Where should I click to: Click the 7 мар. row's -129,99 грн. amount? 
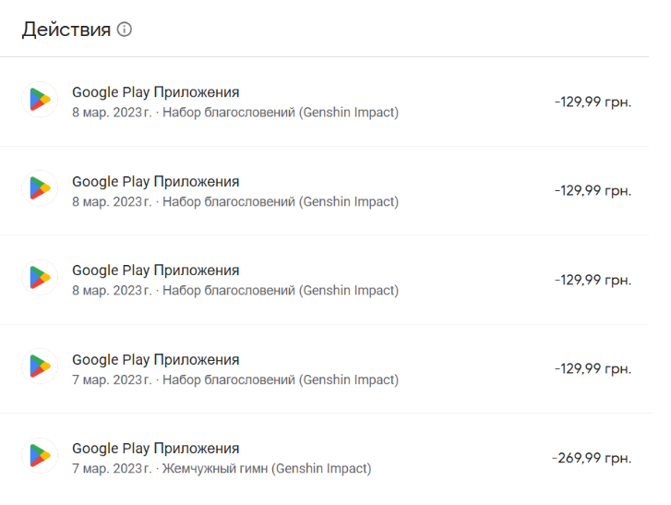(x=593, y=368)
